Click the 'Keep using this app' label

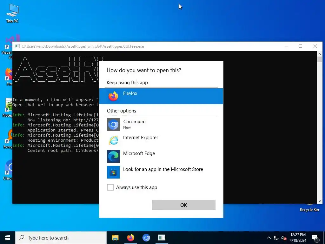coord(127,83)
